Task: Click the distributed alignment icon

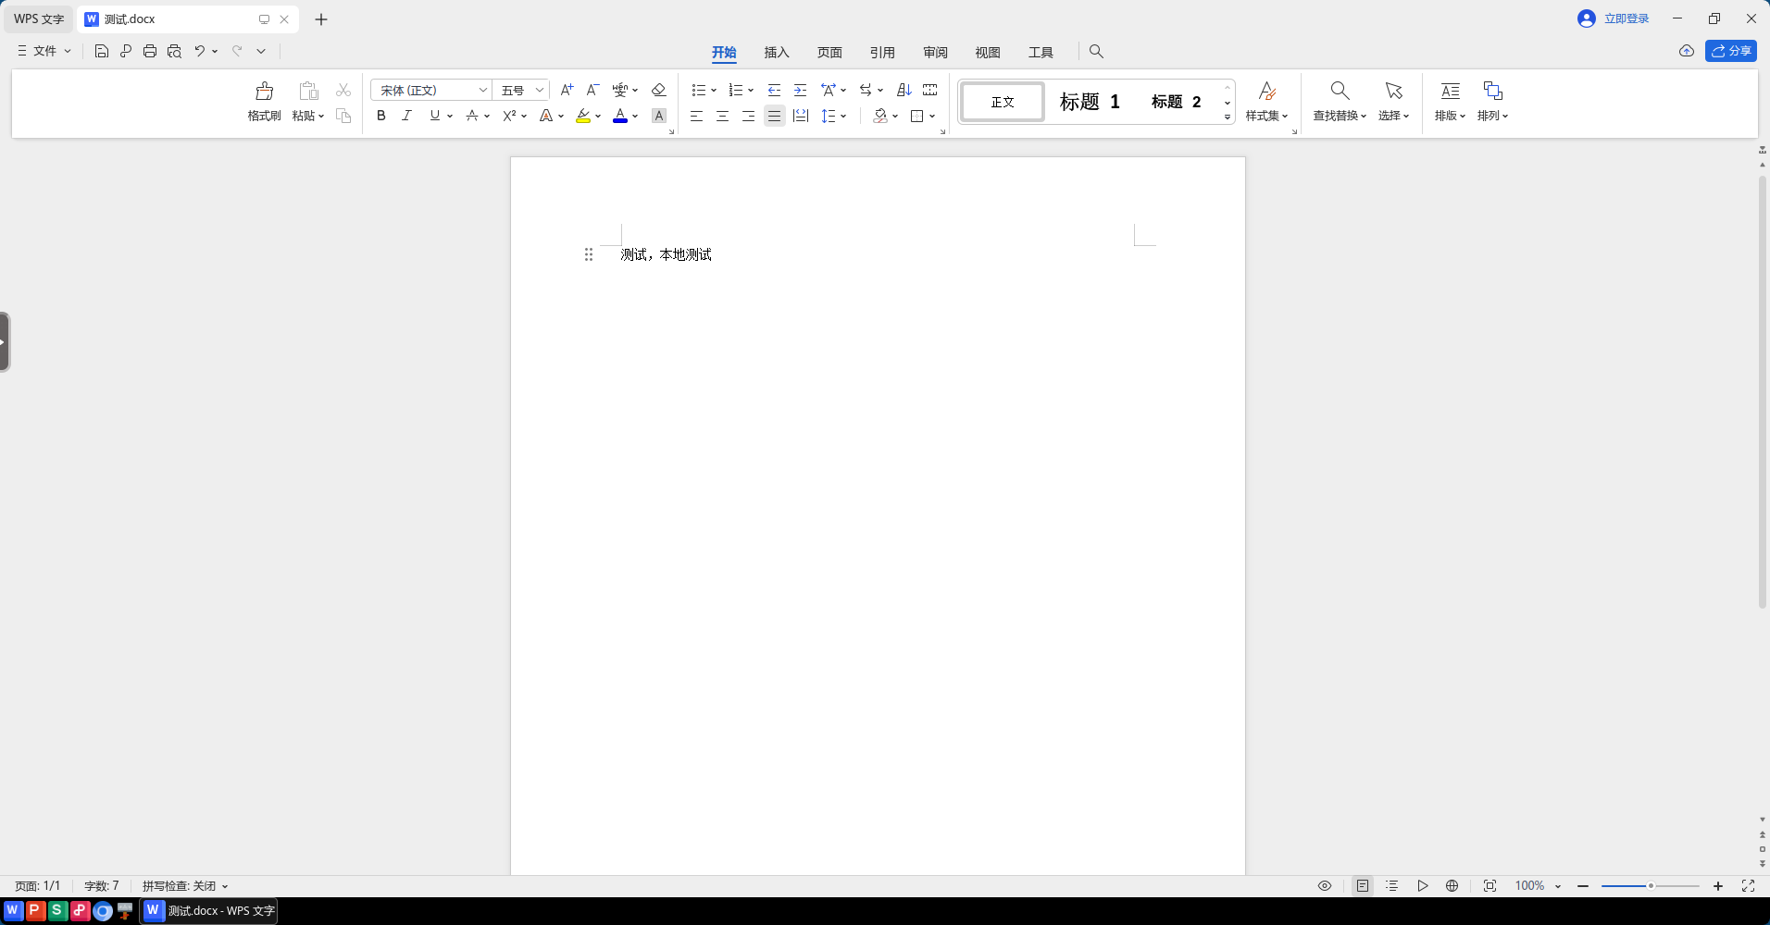Action: (x=801, y=116)
